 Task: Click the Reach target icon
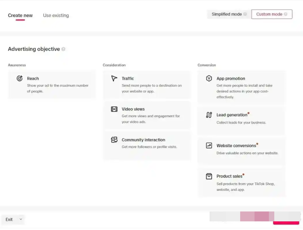[x=20, y=78]
